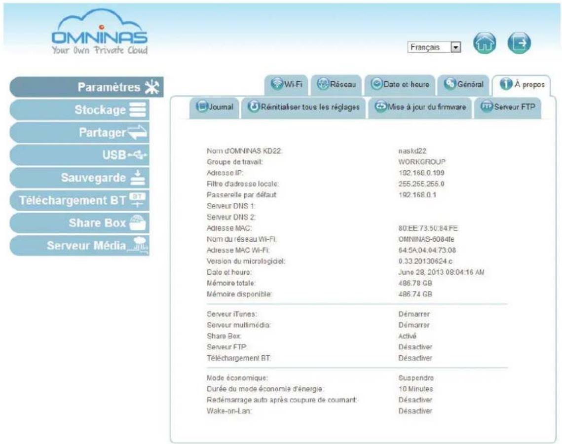Click the Share Box Activé status
Image resolution: width=562 pixels, height=444 pixels.
[407, 336]
